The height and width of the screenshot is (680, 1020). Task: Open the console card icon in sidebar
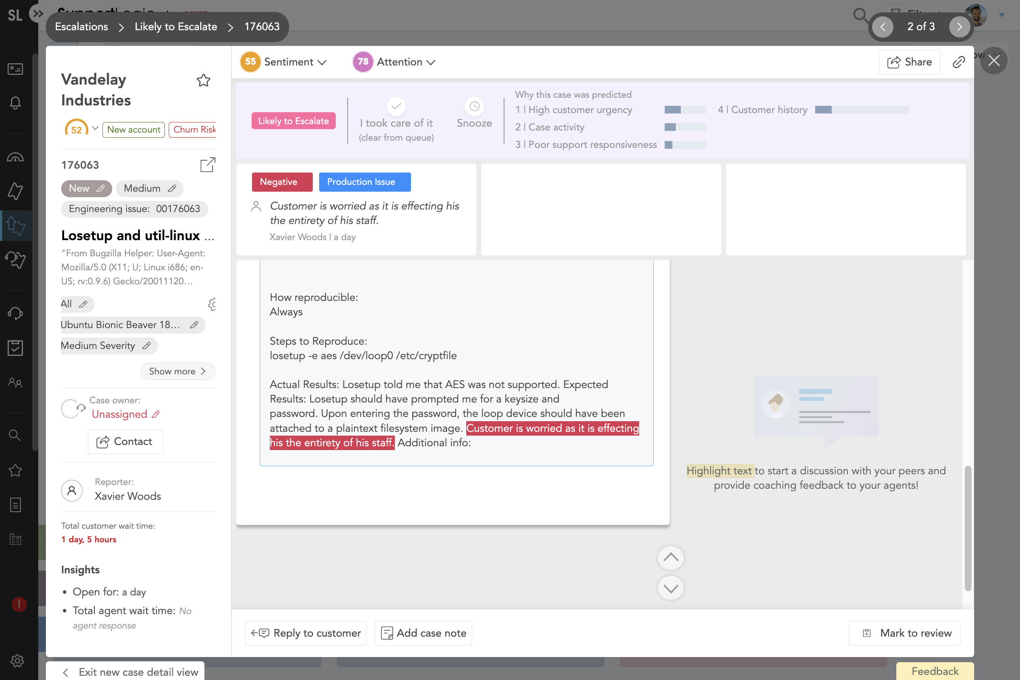15,69
